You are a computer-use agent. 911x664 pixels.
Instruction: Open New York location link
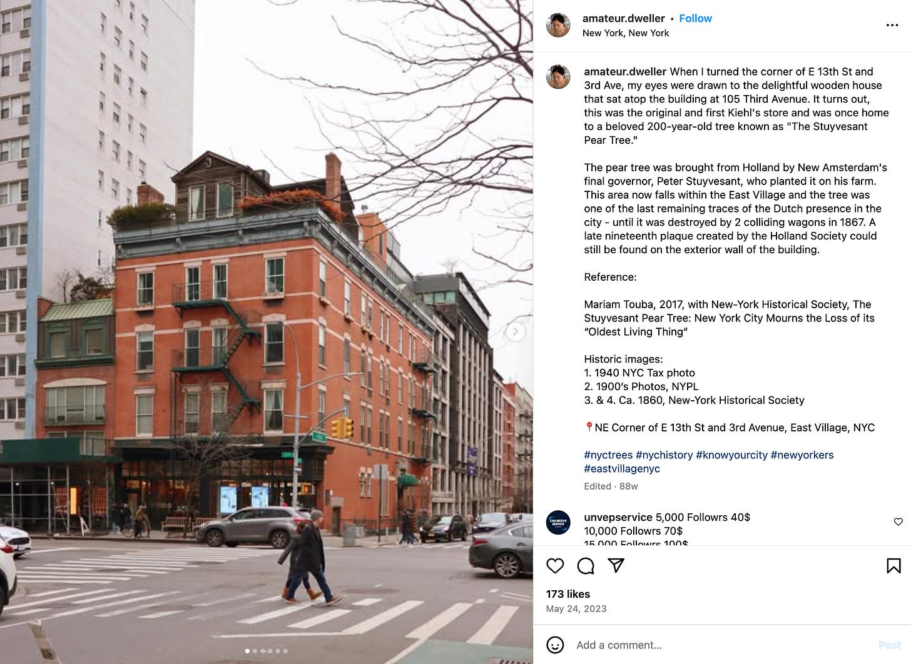pos(626,33)
